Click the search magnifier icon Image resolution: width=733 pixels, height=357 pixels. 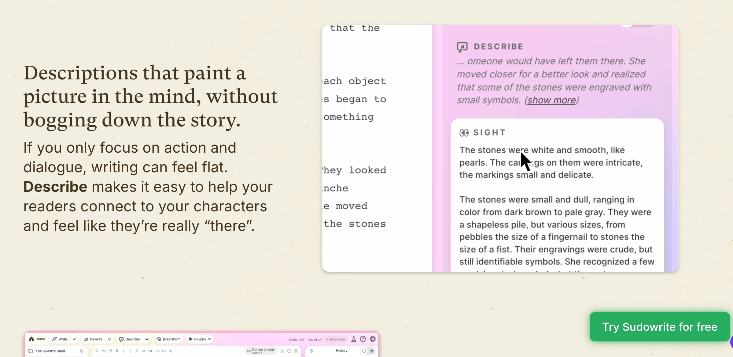[x=97, y=351]
